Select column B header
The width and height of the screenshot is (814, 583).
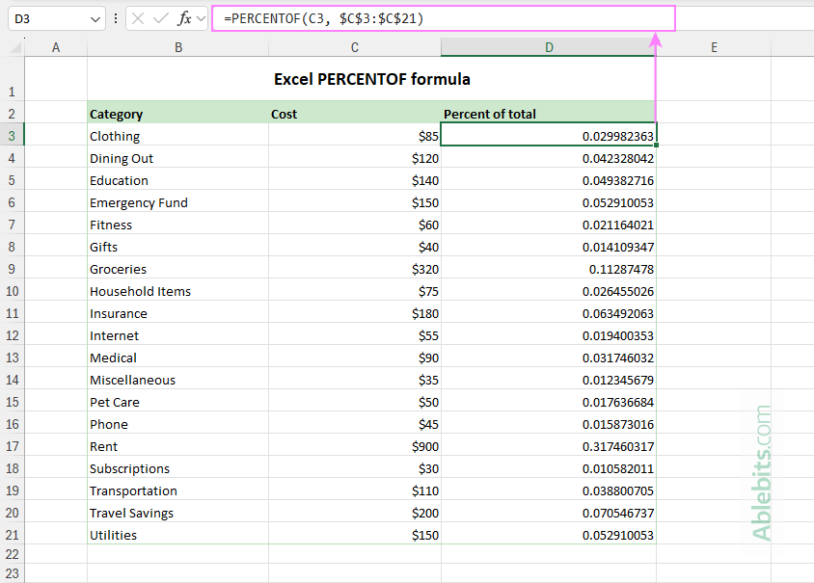tap(177, 45)
